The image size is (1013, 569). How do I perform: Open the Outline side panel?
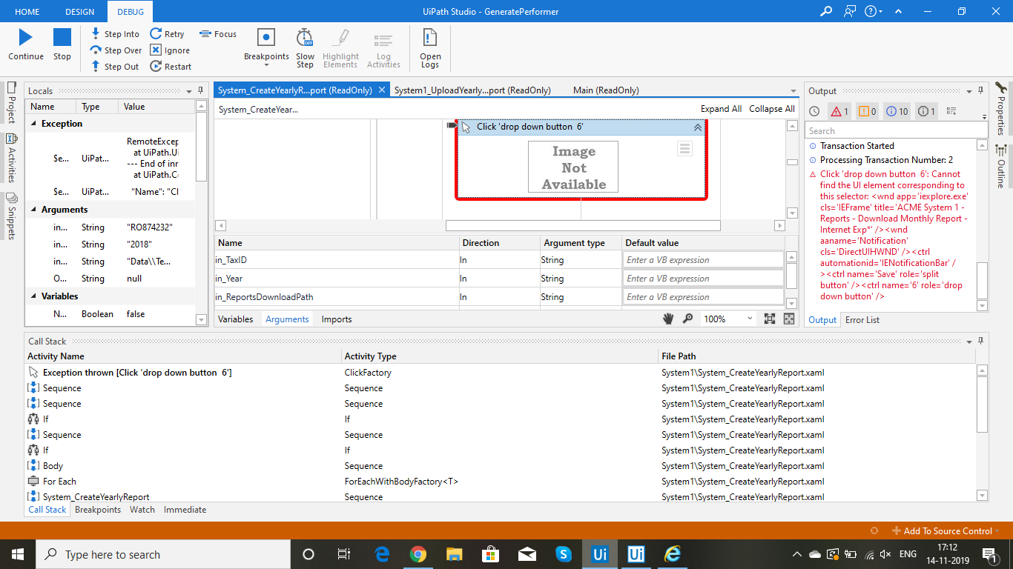(x=1000, y=168)
